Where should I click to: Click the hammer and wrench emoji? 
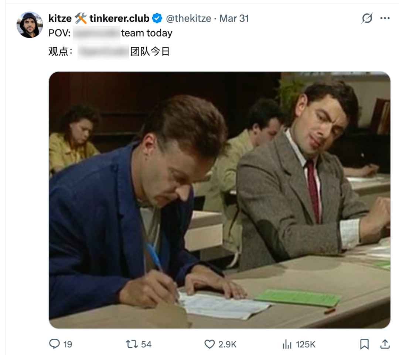(81, 18)
